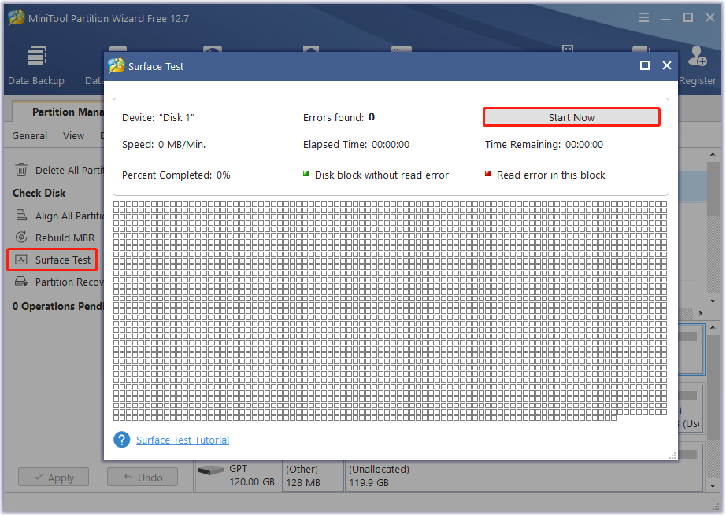Click the 'Device: "Disk 1"' text
Viewport: 726px width, 516px height.
click(158, 117)
